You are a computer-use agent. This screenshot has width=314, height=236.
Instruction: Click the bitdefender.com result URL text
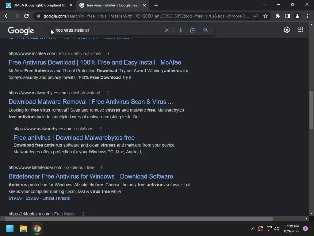click(52, 167)
